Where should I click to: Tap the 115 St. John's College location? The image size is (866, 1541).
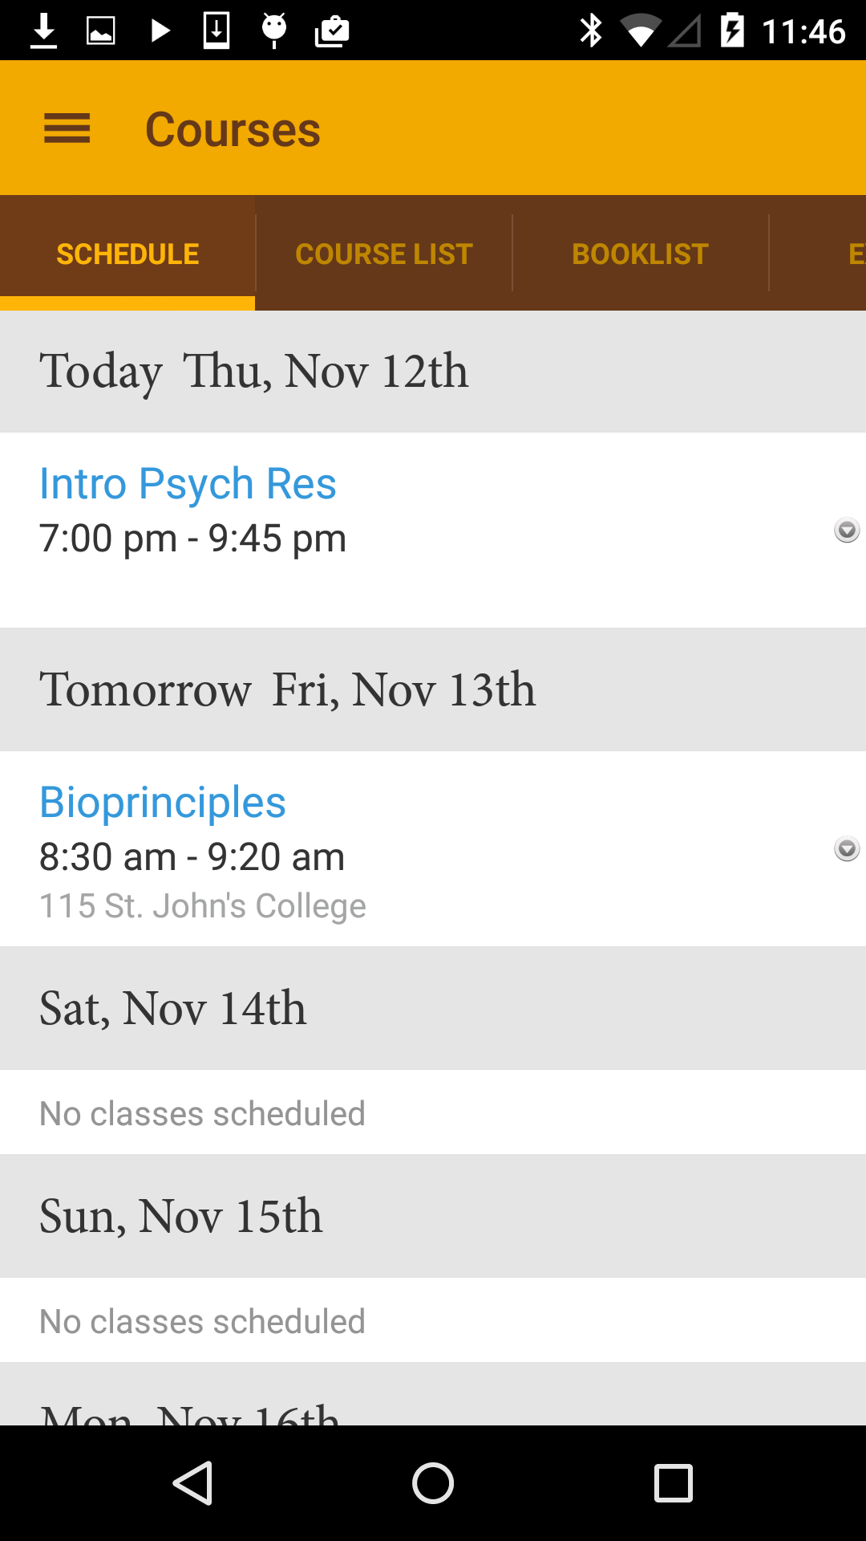pos(203,906)
